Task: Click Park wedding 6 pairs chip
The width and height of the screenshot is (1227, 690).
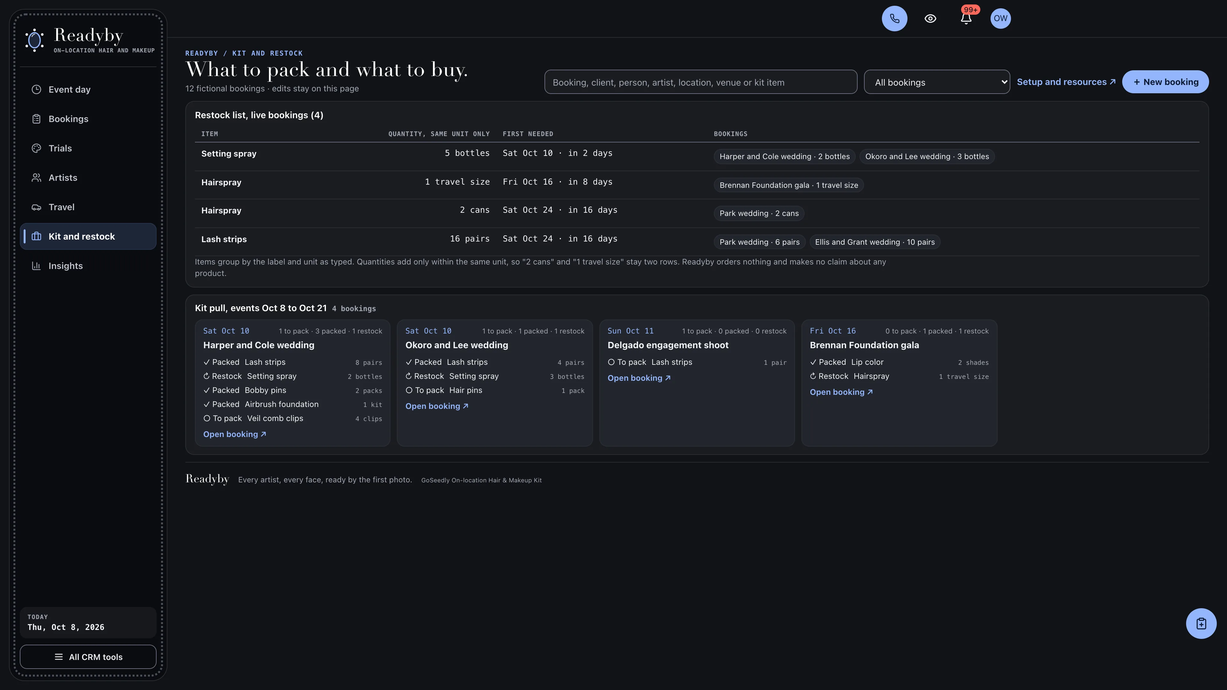Action: (759, 242)
